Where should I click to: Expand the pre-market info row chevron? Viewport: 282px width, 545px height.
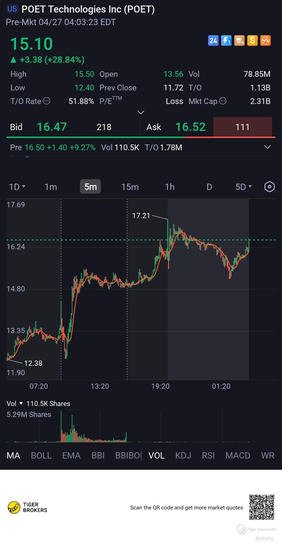pos(267,147)
